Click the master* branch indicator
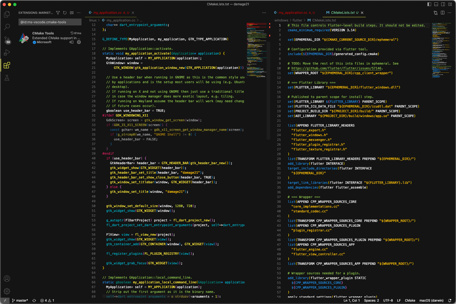 (x=20, y=301)
